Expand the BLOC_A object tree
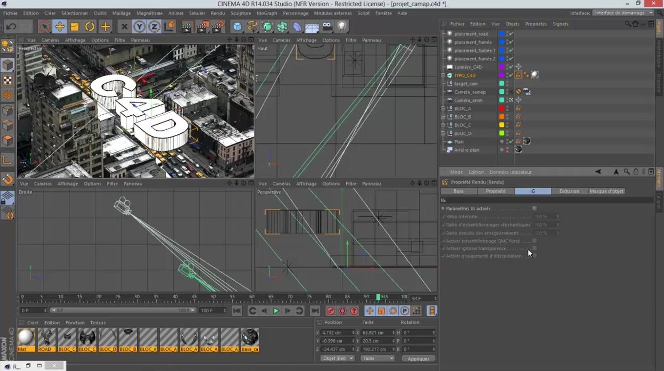 443,108
